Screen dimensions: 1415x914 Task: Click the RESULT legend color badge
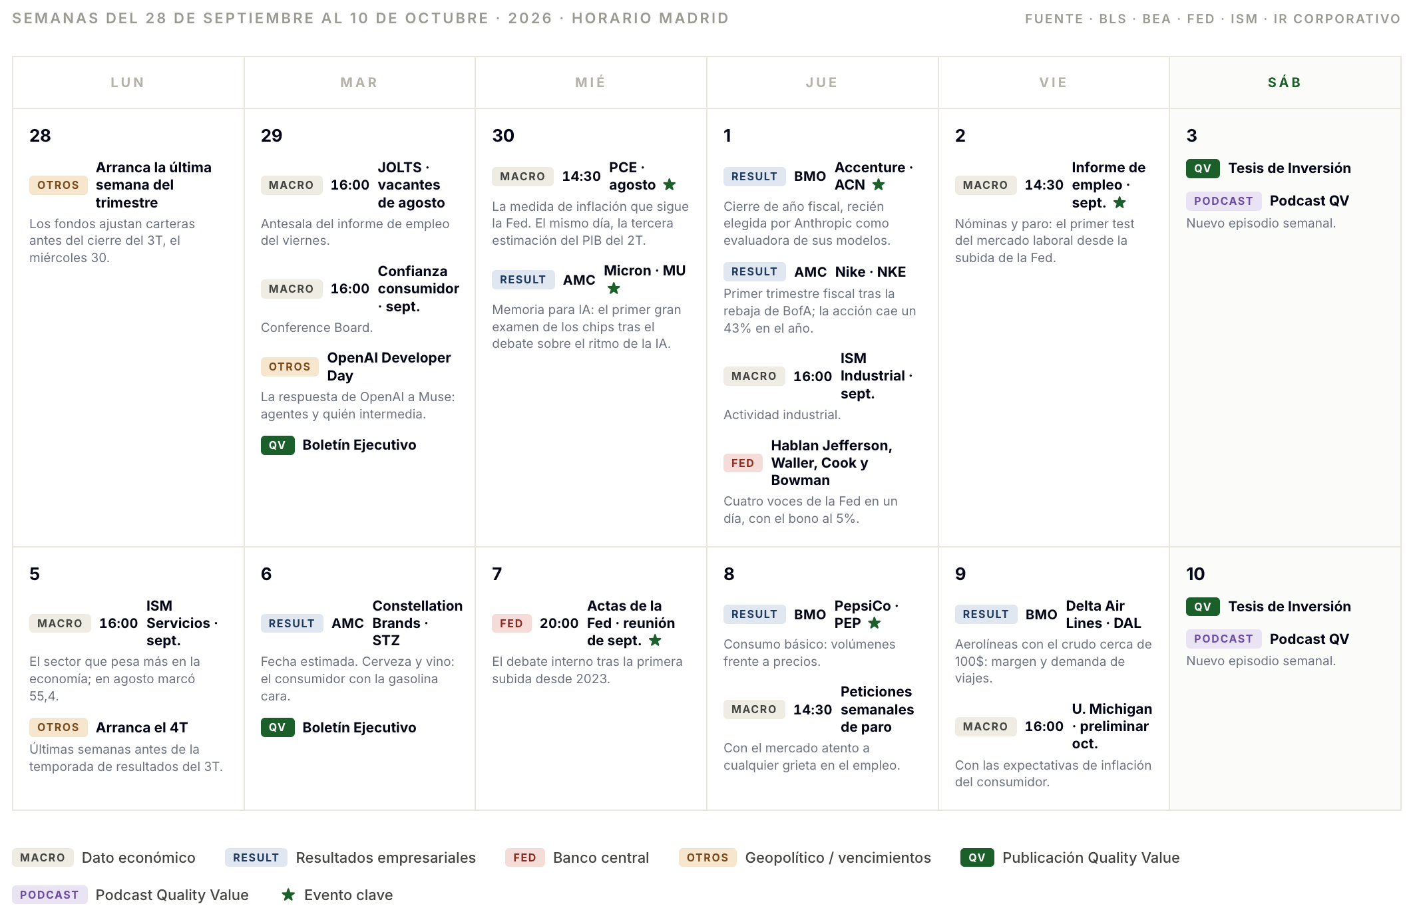pos(256,857)
